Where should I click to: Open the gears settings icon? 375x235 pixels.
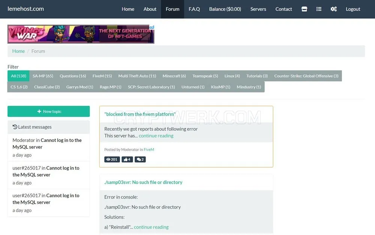[334, 9]
